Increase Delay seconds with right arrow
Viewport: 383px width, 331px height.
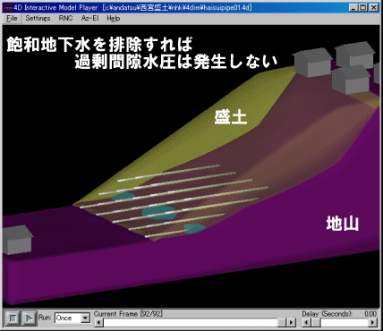(x=372, y=323)
